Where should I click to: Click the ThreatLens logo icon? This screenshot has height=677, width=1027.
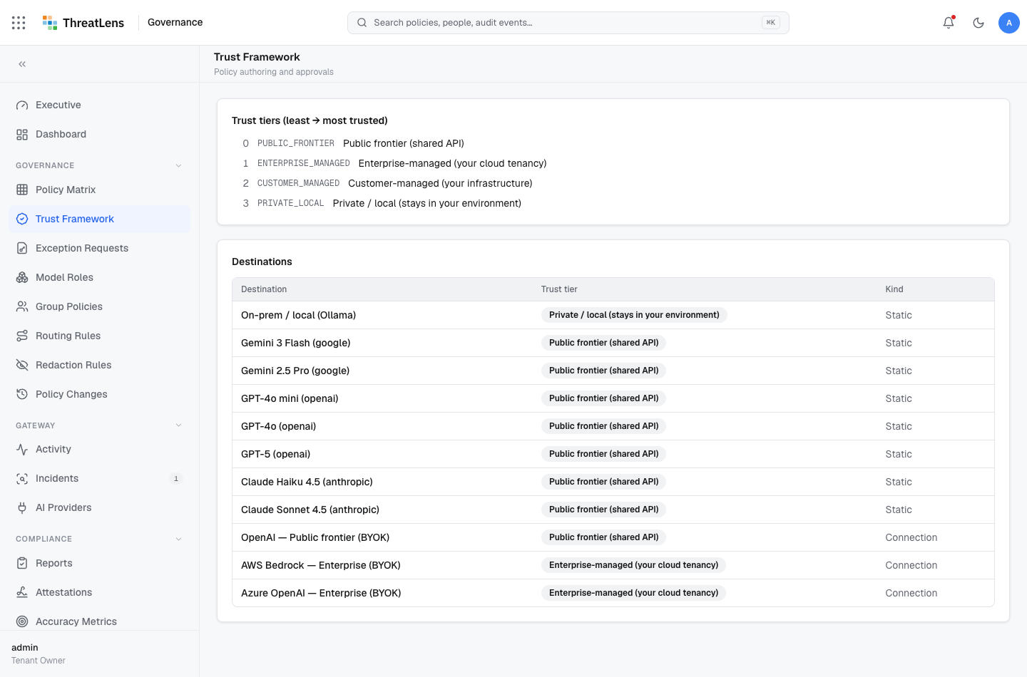tap(50, 23)
